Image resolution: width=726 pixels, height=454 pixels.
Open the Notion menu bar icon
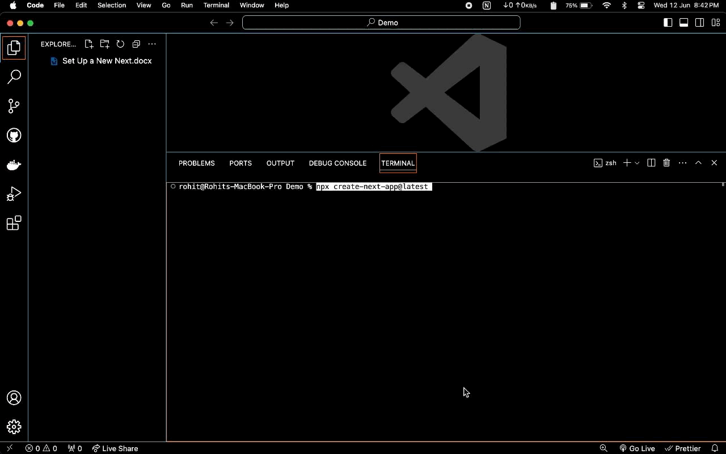coord(487,5)
